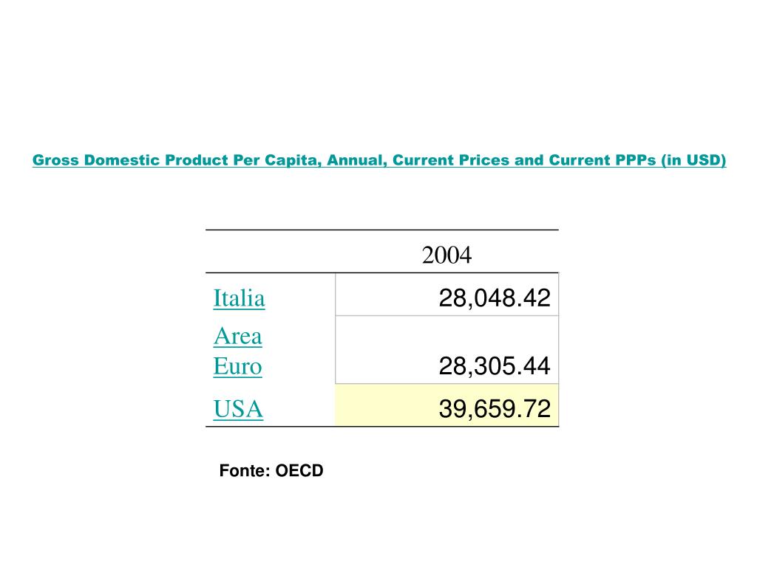Screen dimensions: 757x567
Task: Click the word 'Fonte:' below the table
Action: 245,471
